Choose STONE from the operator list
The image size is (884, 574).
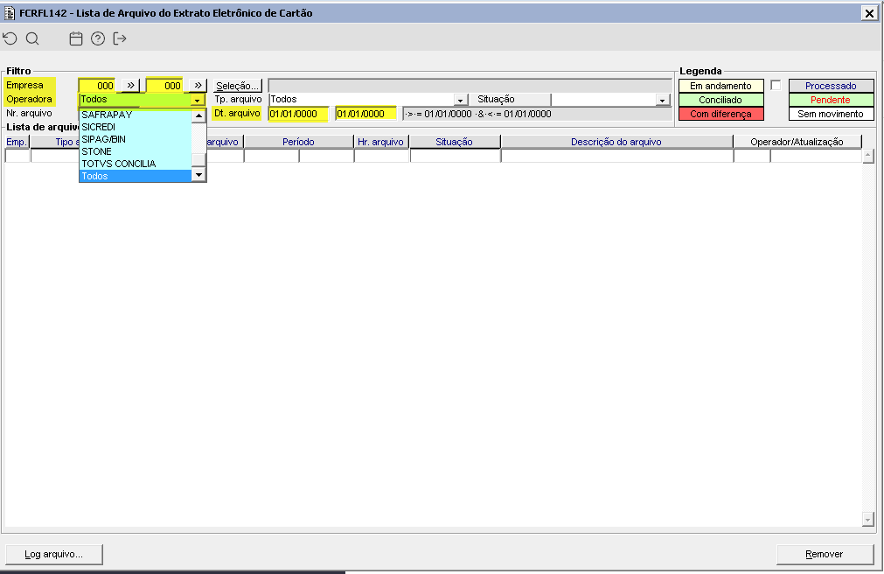136,152
